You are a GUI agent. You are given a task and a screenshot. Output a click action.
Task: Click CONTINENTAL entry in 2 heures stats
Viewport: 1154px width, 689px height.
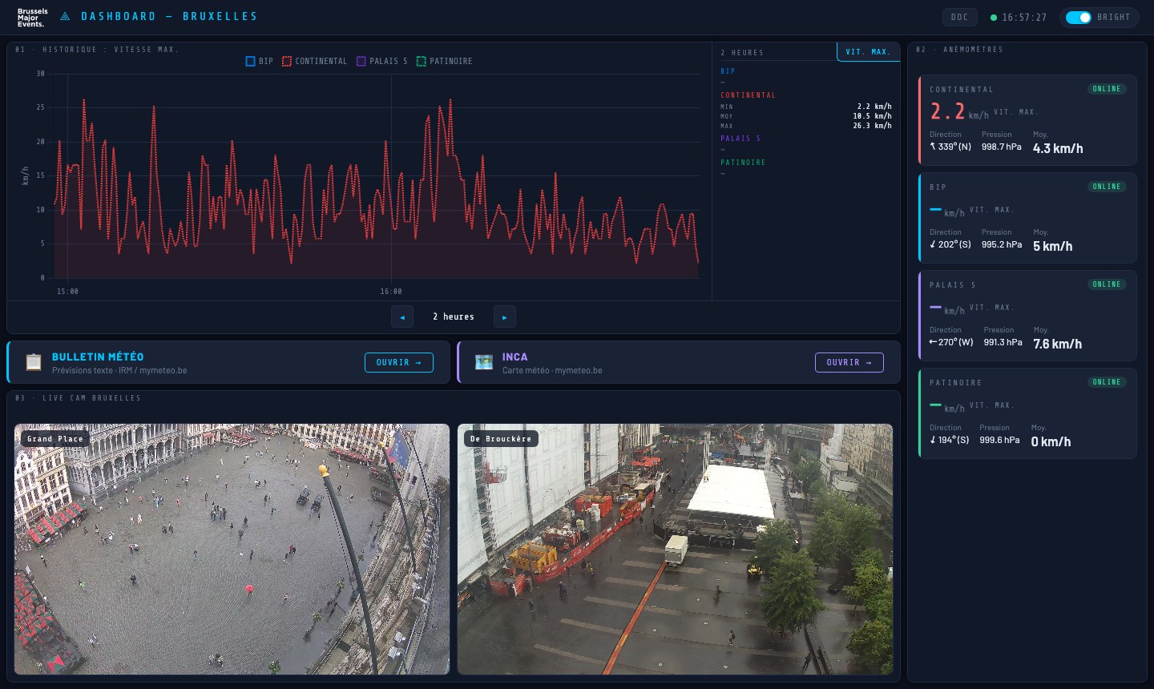pyautogui.click(x=748, y=95)
